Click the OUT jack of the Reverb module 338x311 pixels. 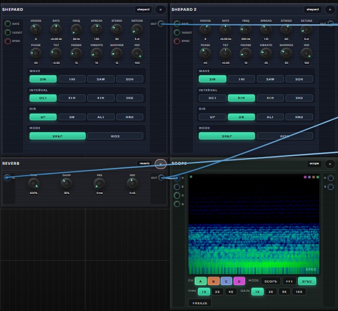(161, 178)
